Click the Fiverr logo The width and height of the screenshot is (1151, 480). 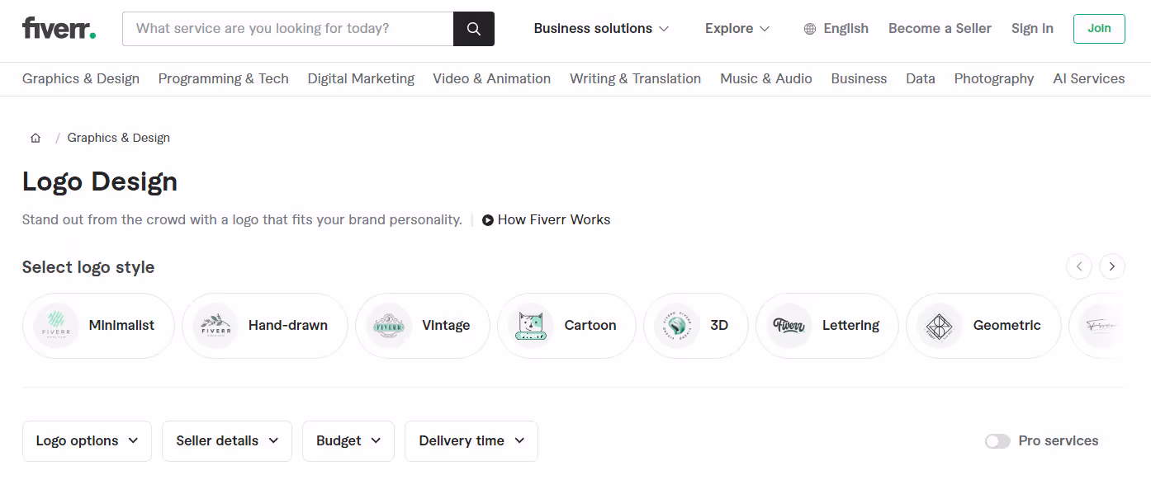[x=59, y=28]
